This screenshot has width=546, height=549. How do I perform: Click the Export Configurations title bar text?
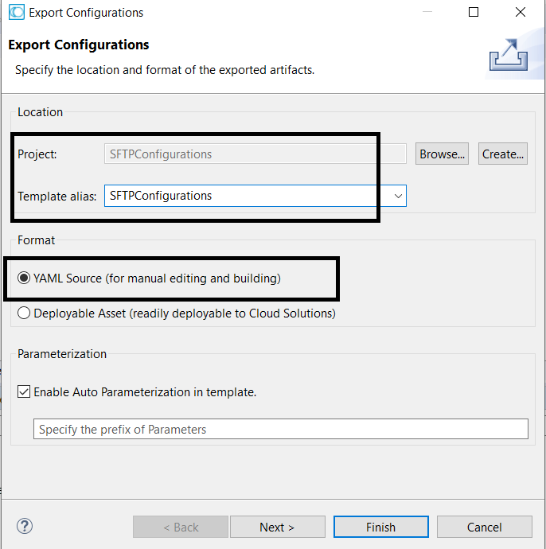click(x=86, y=13)
